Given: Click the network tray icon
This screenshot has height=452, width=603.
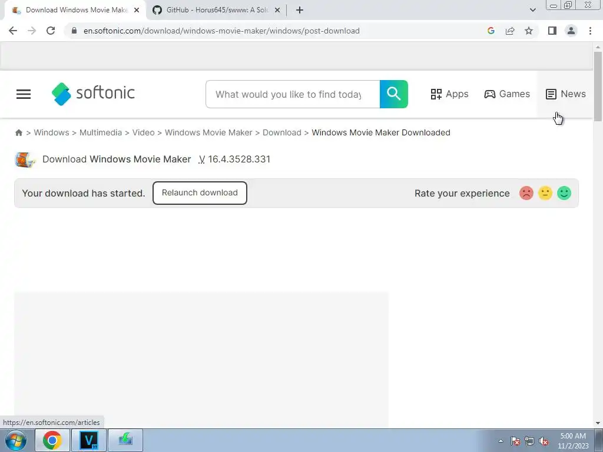Looking at the screenshot, I should coord(529,441).
